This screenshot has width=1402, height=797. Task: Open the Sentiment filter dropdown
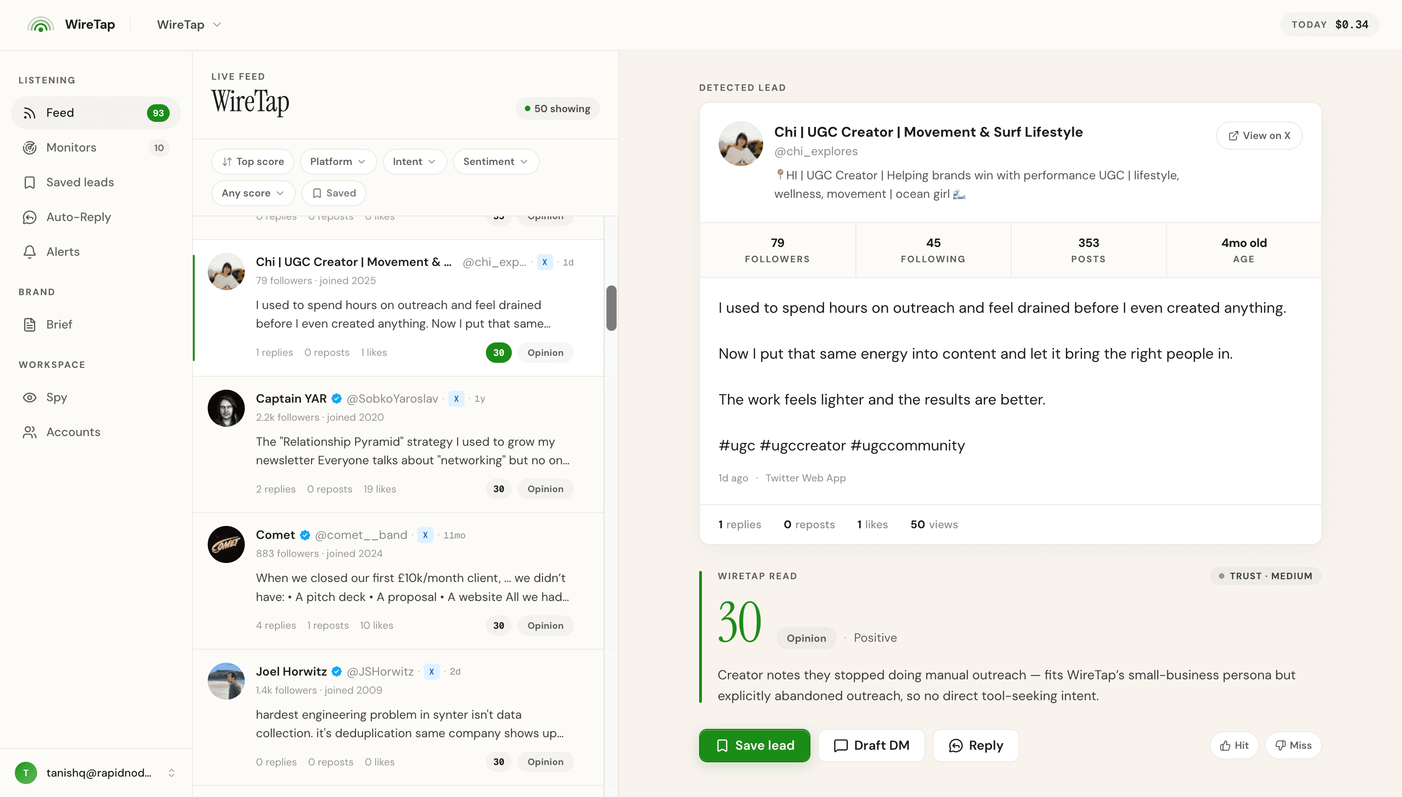[x=496, y=161]
